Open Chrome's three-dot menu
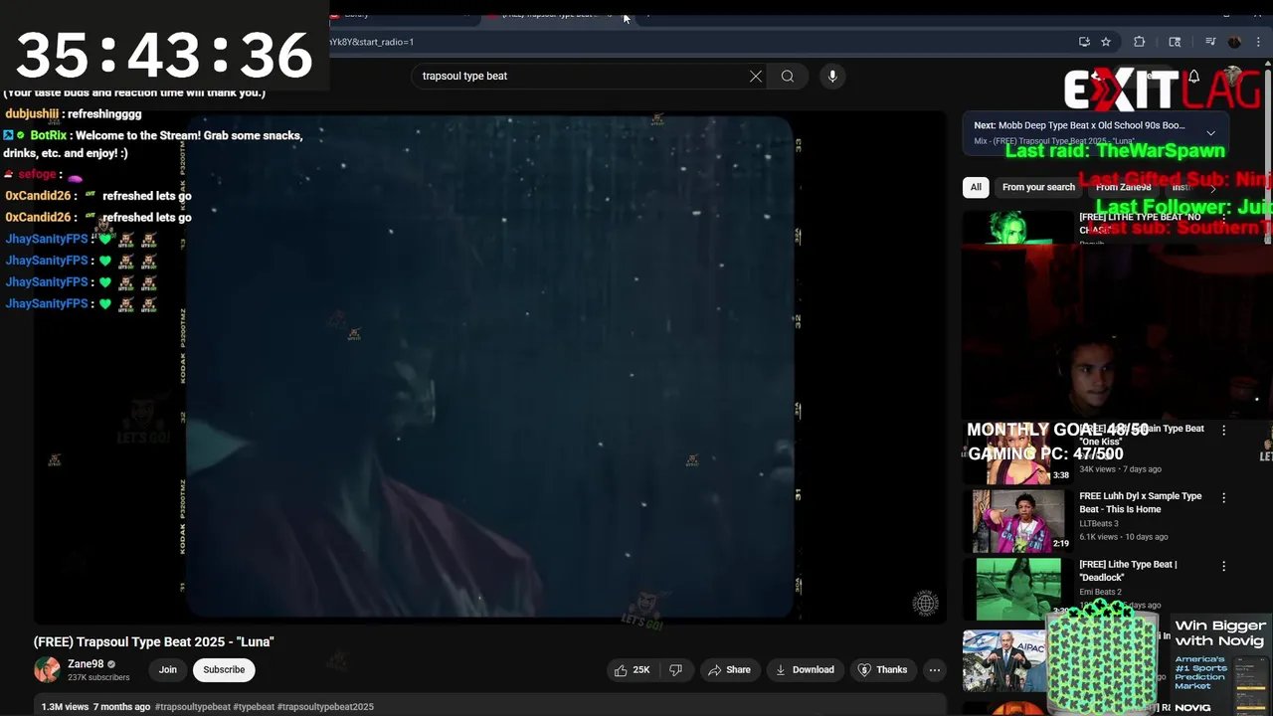Image resolution: width=1273 pixels, height=716 pixels. coord(1257,42)
